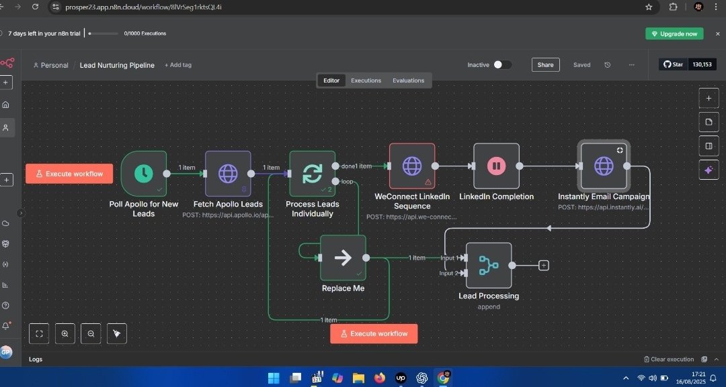726x387 pixels.
Task: Click the zoom in icon on canvas controls
Action: (65, 333)
